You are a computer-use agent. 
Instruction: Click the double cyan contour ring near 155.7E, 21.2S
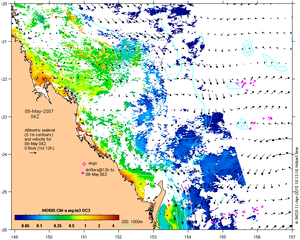click(248, 48)
